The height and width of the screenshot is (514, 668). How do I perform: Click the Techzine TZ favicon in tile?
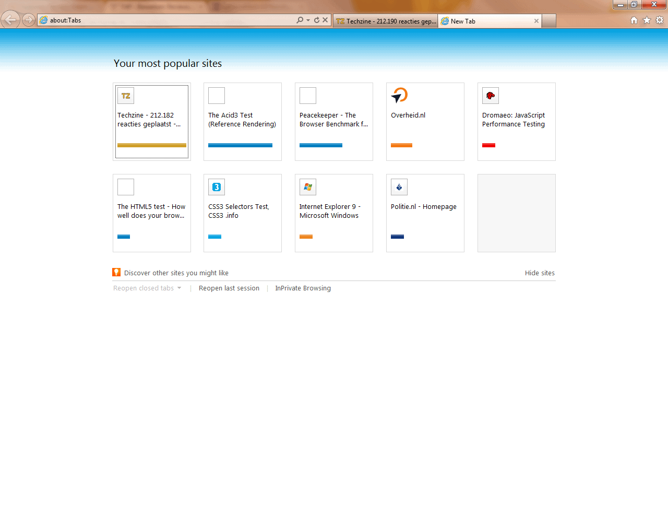click(x=126, y=96)
